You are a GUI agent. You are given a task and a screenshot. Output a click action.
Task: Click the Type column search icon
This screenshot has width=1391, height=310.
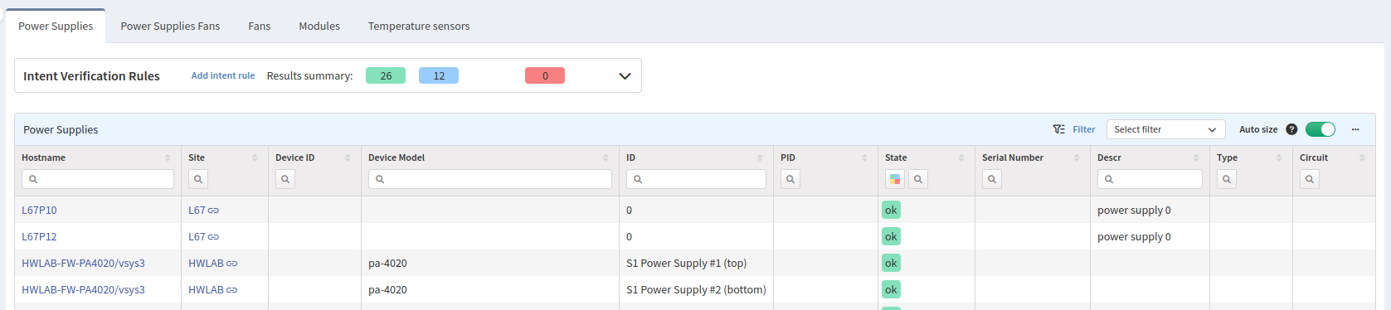click(x=1227, y=179)
